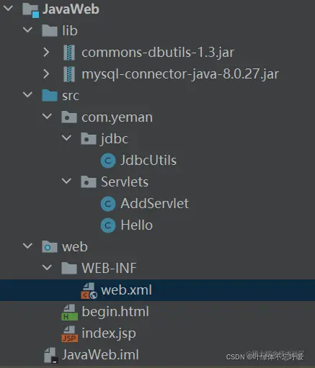Click the commons-dbutils jar archive icon
Image resolution: width=315 pixels, height=368 pixels.
69,53
